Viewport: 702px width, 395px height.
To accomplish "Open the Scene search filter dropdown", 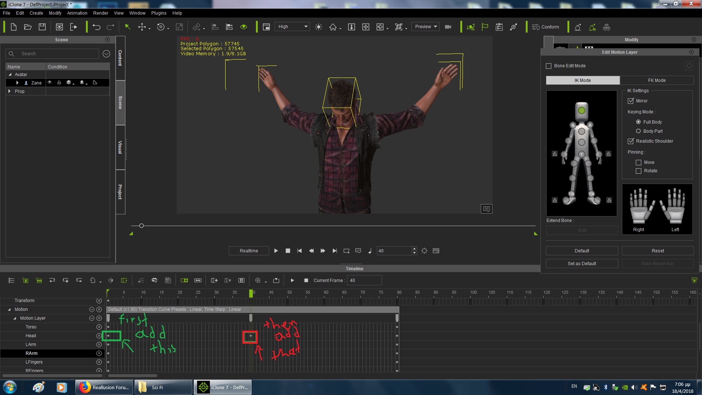I will tap(106, 54).
